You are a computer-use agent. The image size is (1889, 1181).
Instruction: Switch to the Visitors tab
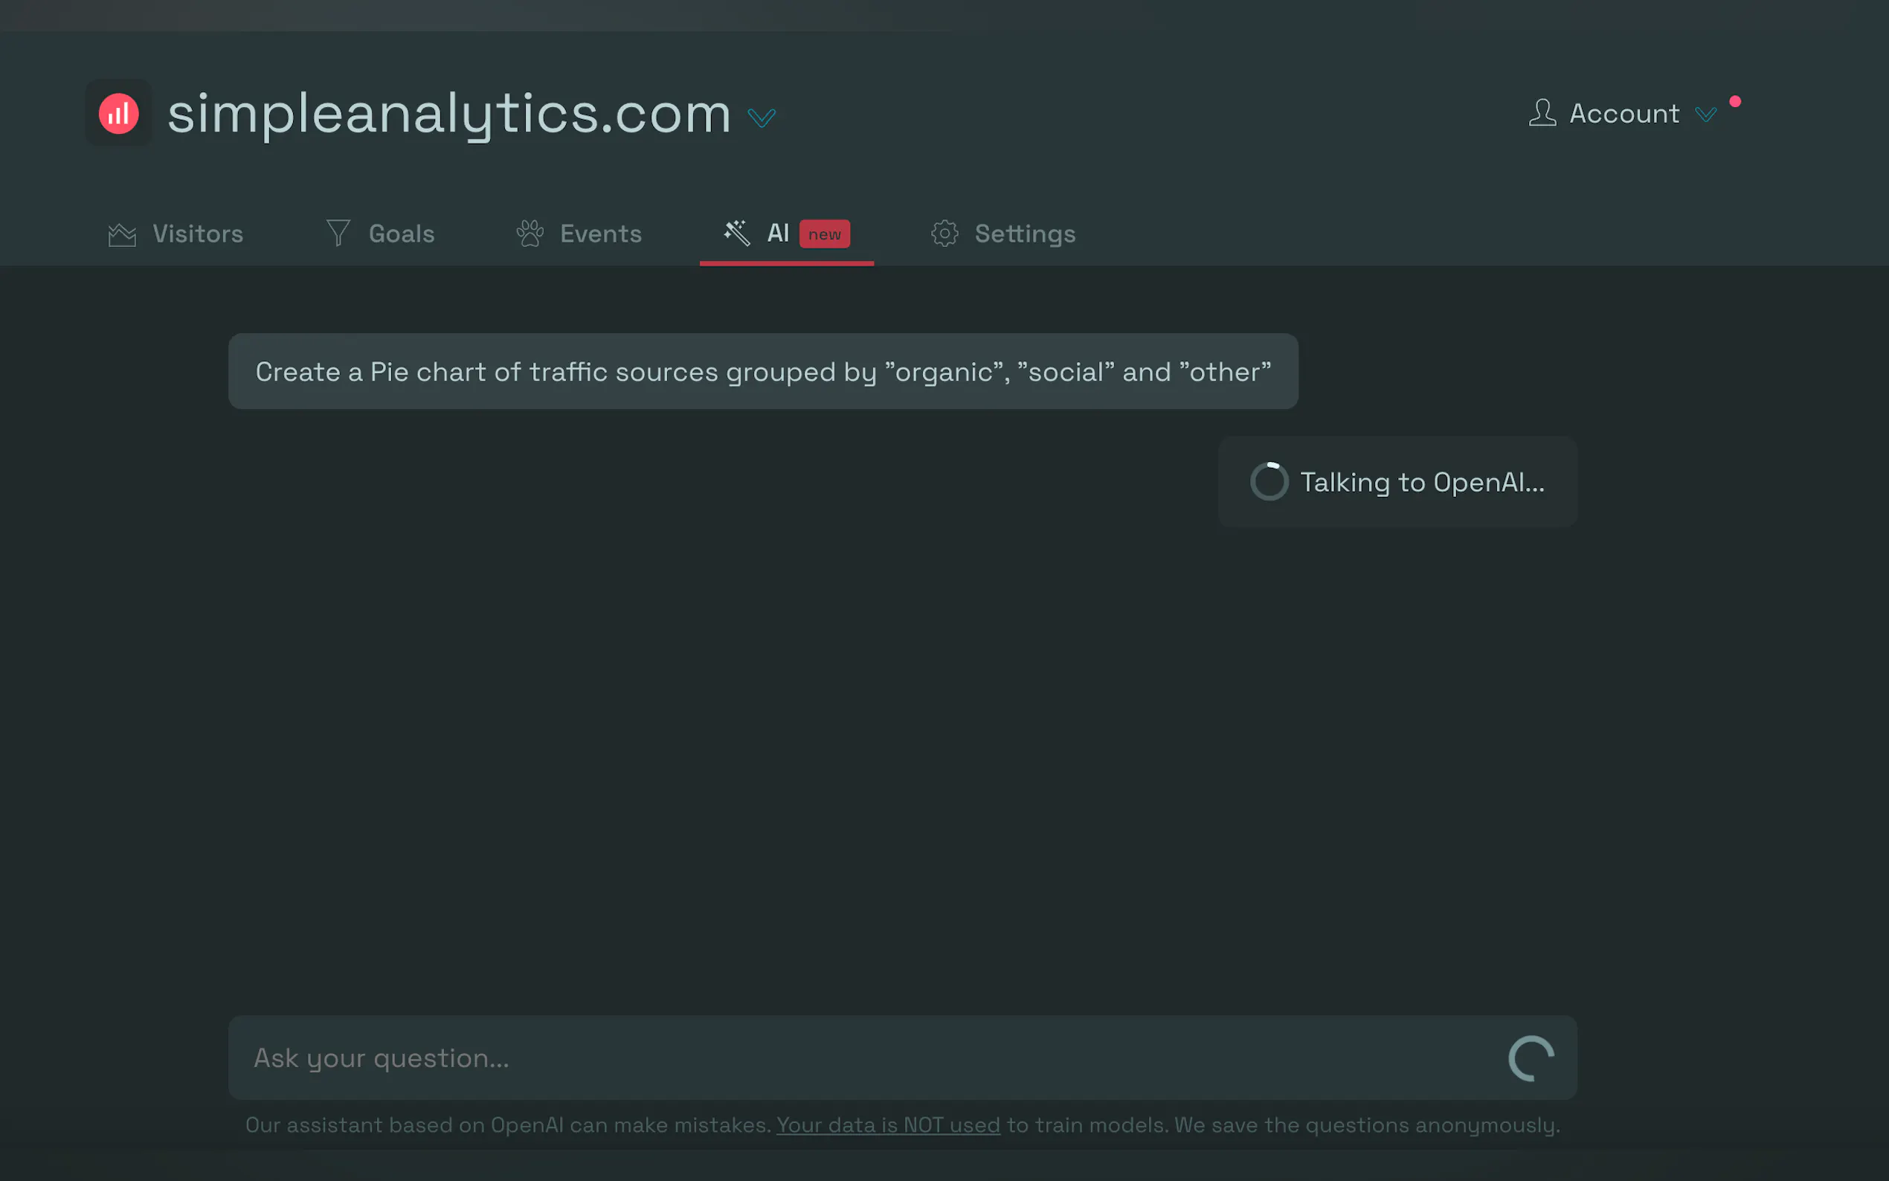tap(198, 234)
